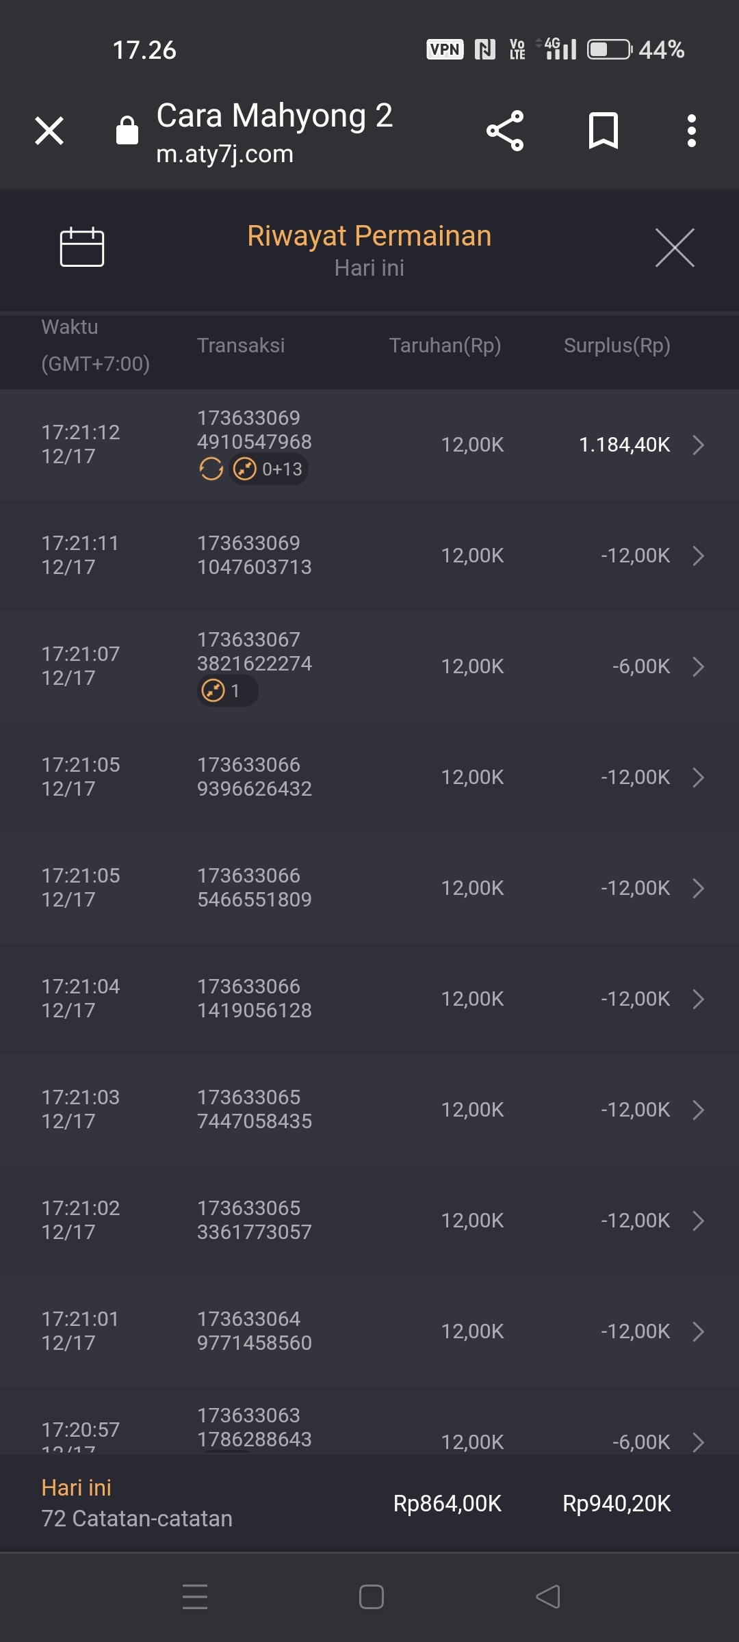Expand details for the 17:21:04 transaction

(698, 999)
